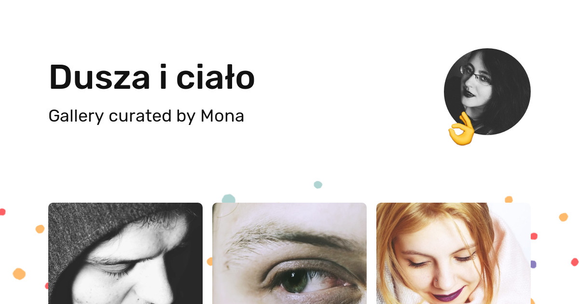Click the larger teal dot above the eye photo
Viewport: 579px width, 304px height.
pyautogui.click(x=228, y=198)
